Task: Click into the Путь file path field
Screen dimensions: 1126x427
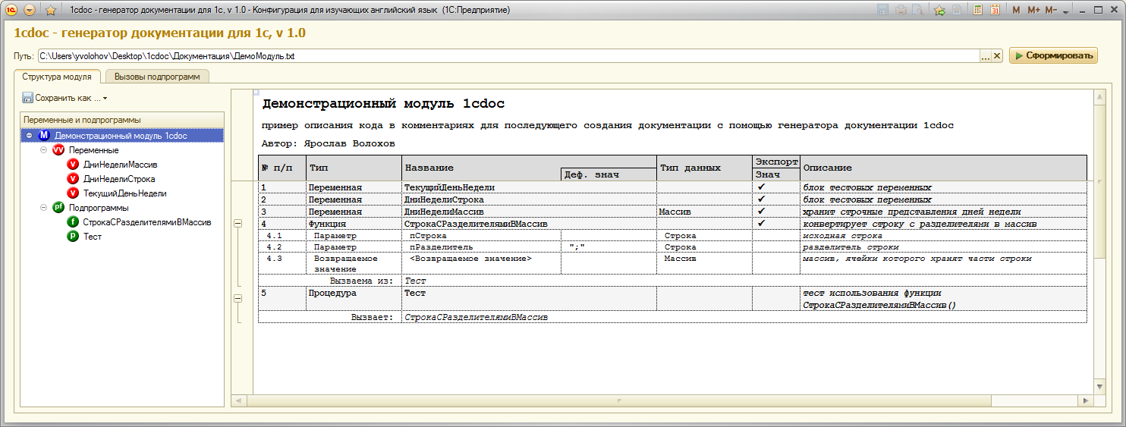Action: tap(508, 56)
